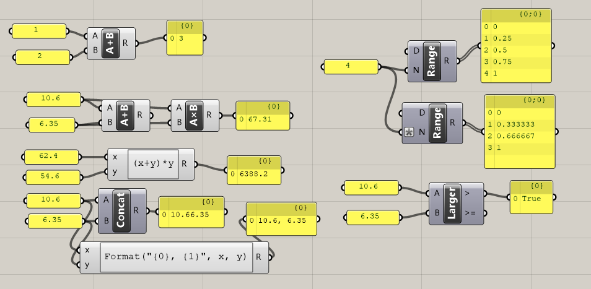Click the R output of the A×B component
The width and height of the screenshot is (591, 289).
click(209, 115)
